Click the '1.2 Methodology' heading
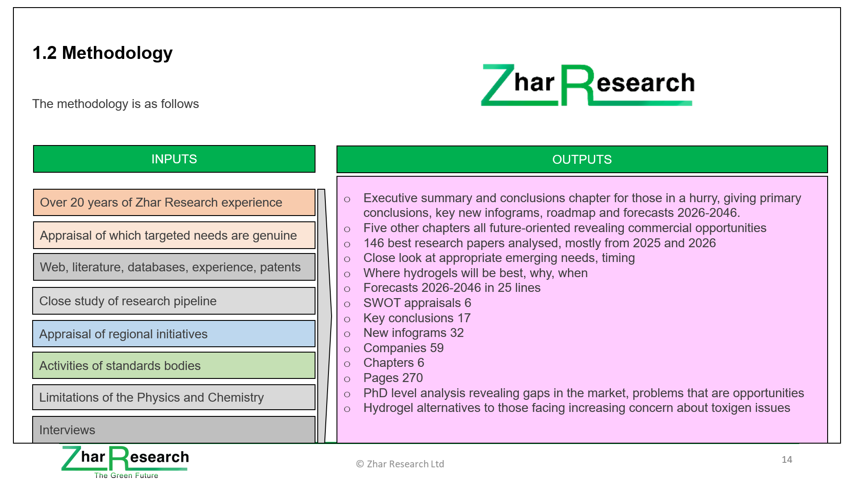The width and height of the screenshot is (858, 482). 102,53
